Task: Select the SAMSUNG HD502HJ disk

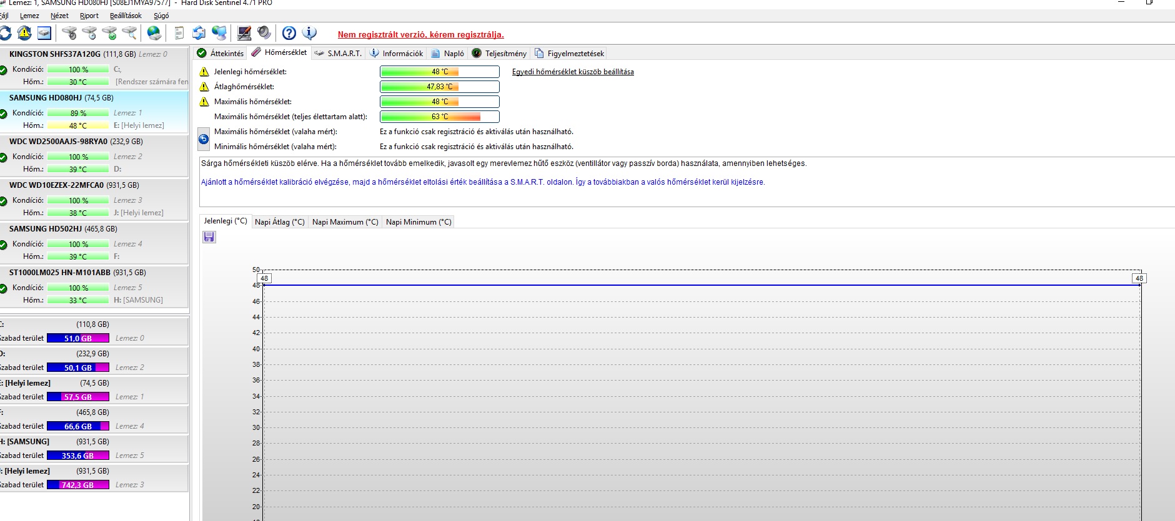Action: point(94,243)
